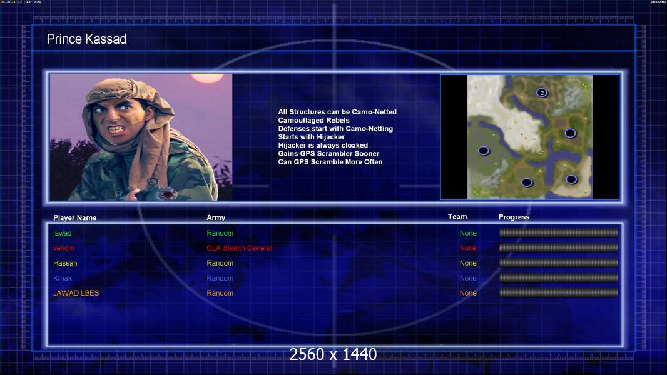Click jawad's team value None
This screenshot has height=375, width=667.
(x=468, y=233)
